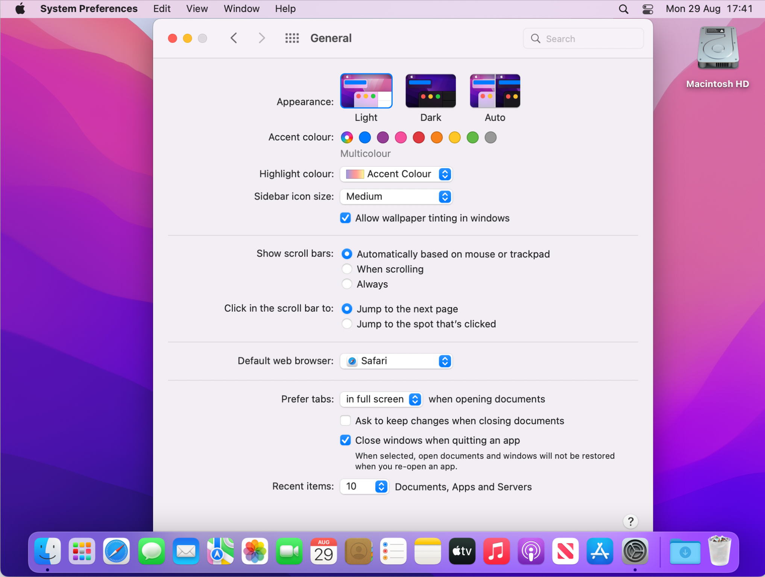Open Contacts app in the Dock
This screenshot has width=765, height=577.
point(358,551)
